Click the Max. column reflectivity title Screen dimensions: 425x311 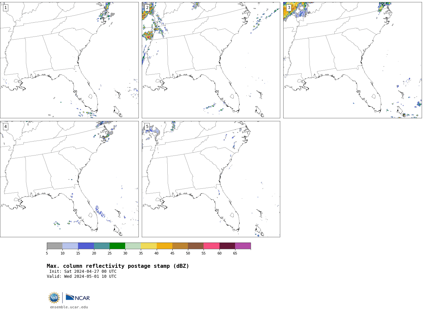pyautogui.click(x=118, y=266)
